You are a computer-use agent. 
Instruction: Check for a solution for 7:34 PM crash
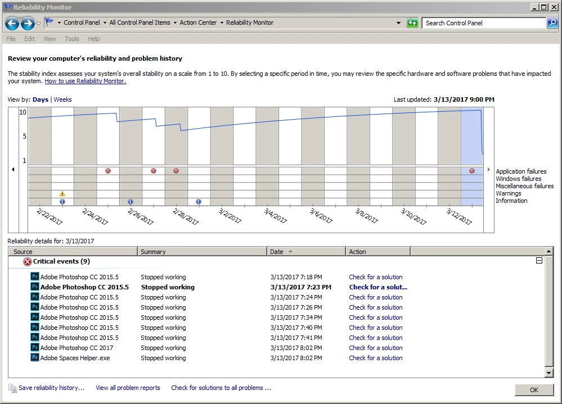point(376,317)
